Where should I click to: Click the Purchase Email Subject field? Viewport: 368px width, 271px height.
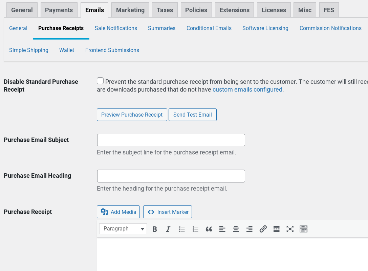pos(171,140)
